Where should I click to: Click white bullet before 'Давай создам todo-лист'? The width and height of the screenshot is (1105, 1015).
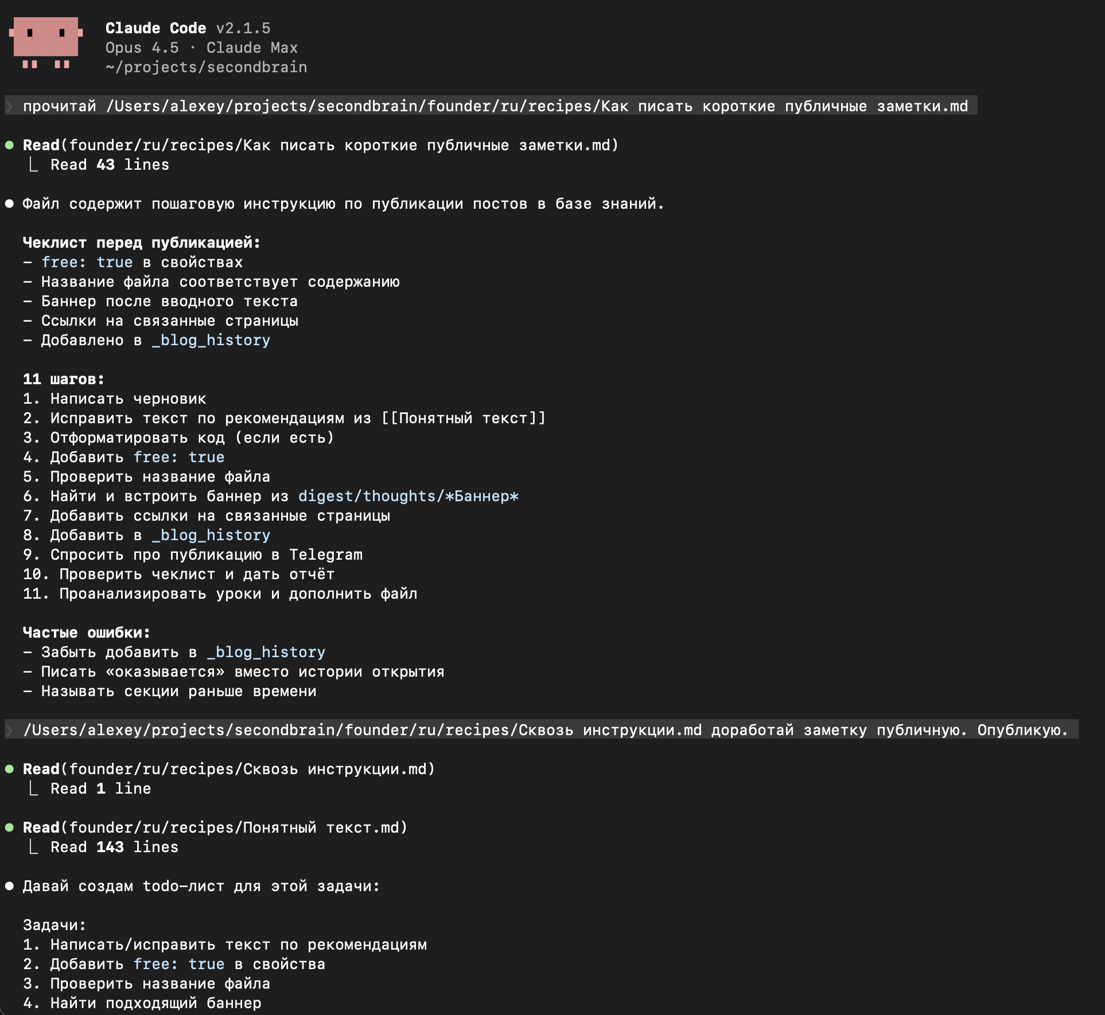click(9, 886)
